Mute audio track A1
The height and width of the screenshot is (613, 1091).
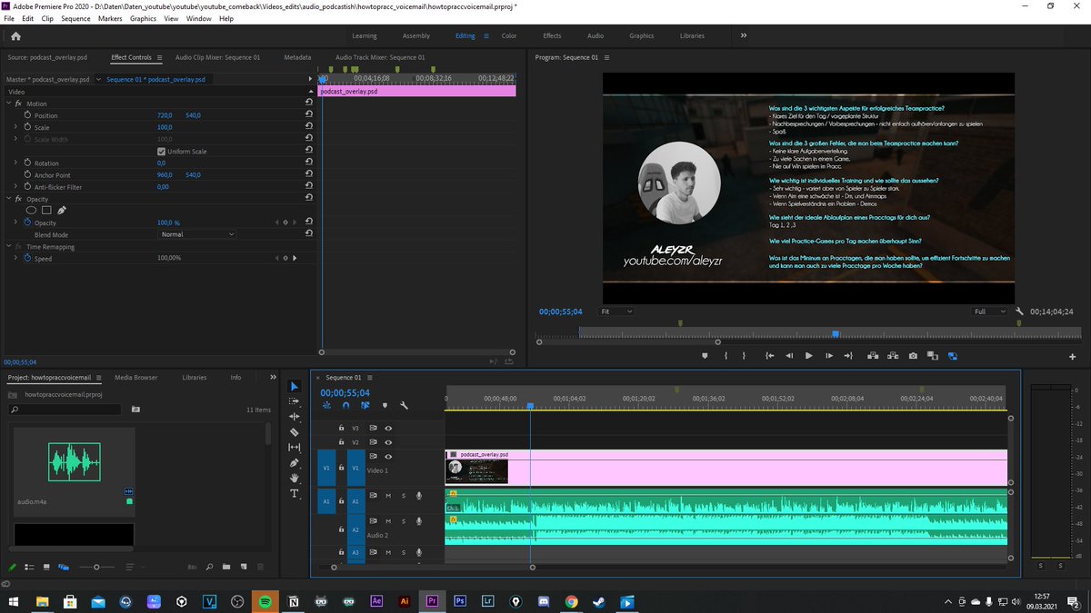coord(388,496)
